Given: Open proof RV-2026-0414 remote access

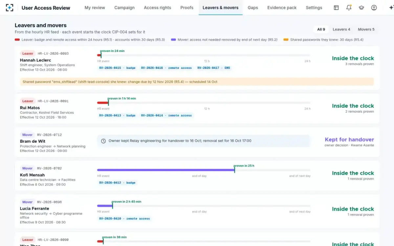Looking at the screenshot, I should pos(166,115).
